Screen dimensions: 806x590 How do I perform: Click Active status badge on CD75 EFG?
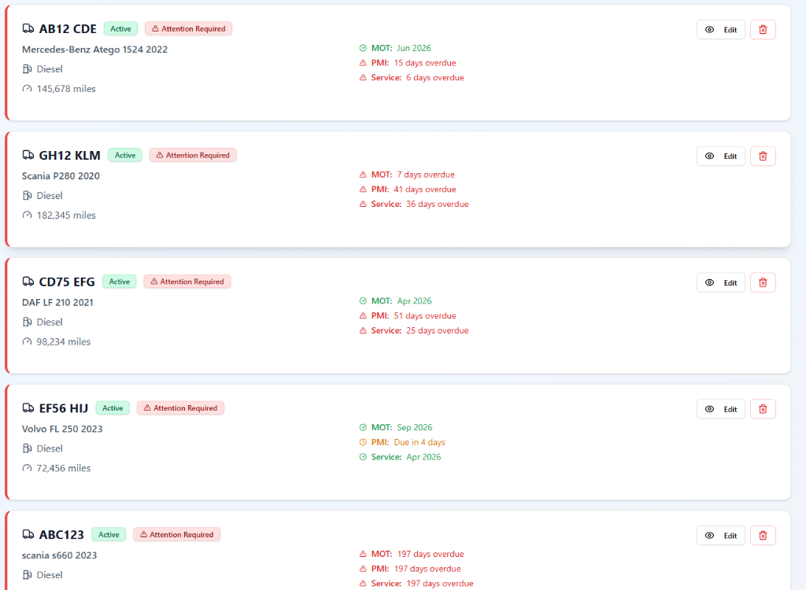120,281
